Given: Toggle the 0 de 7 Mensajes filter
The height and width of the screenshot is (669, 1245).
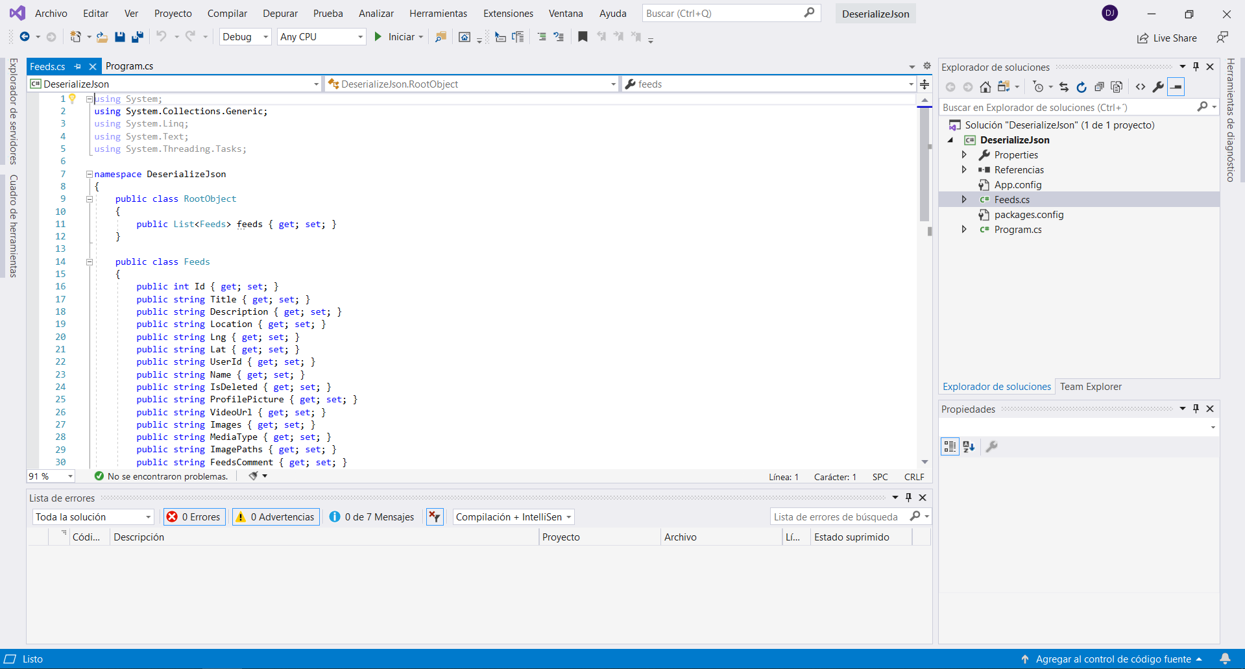Looking at the screenshot, I should [372, 517].
